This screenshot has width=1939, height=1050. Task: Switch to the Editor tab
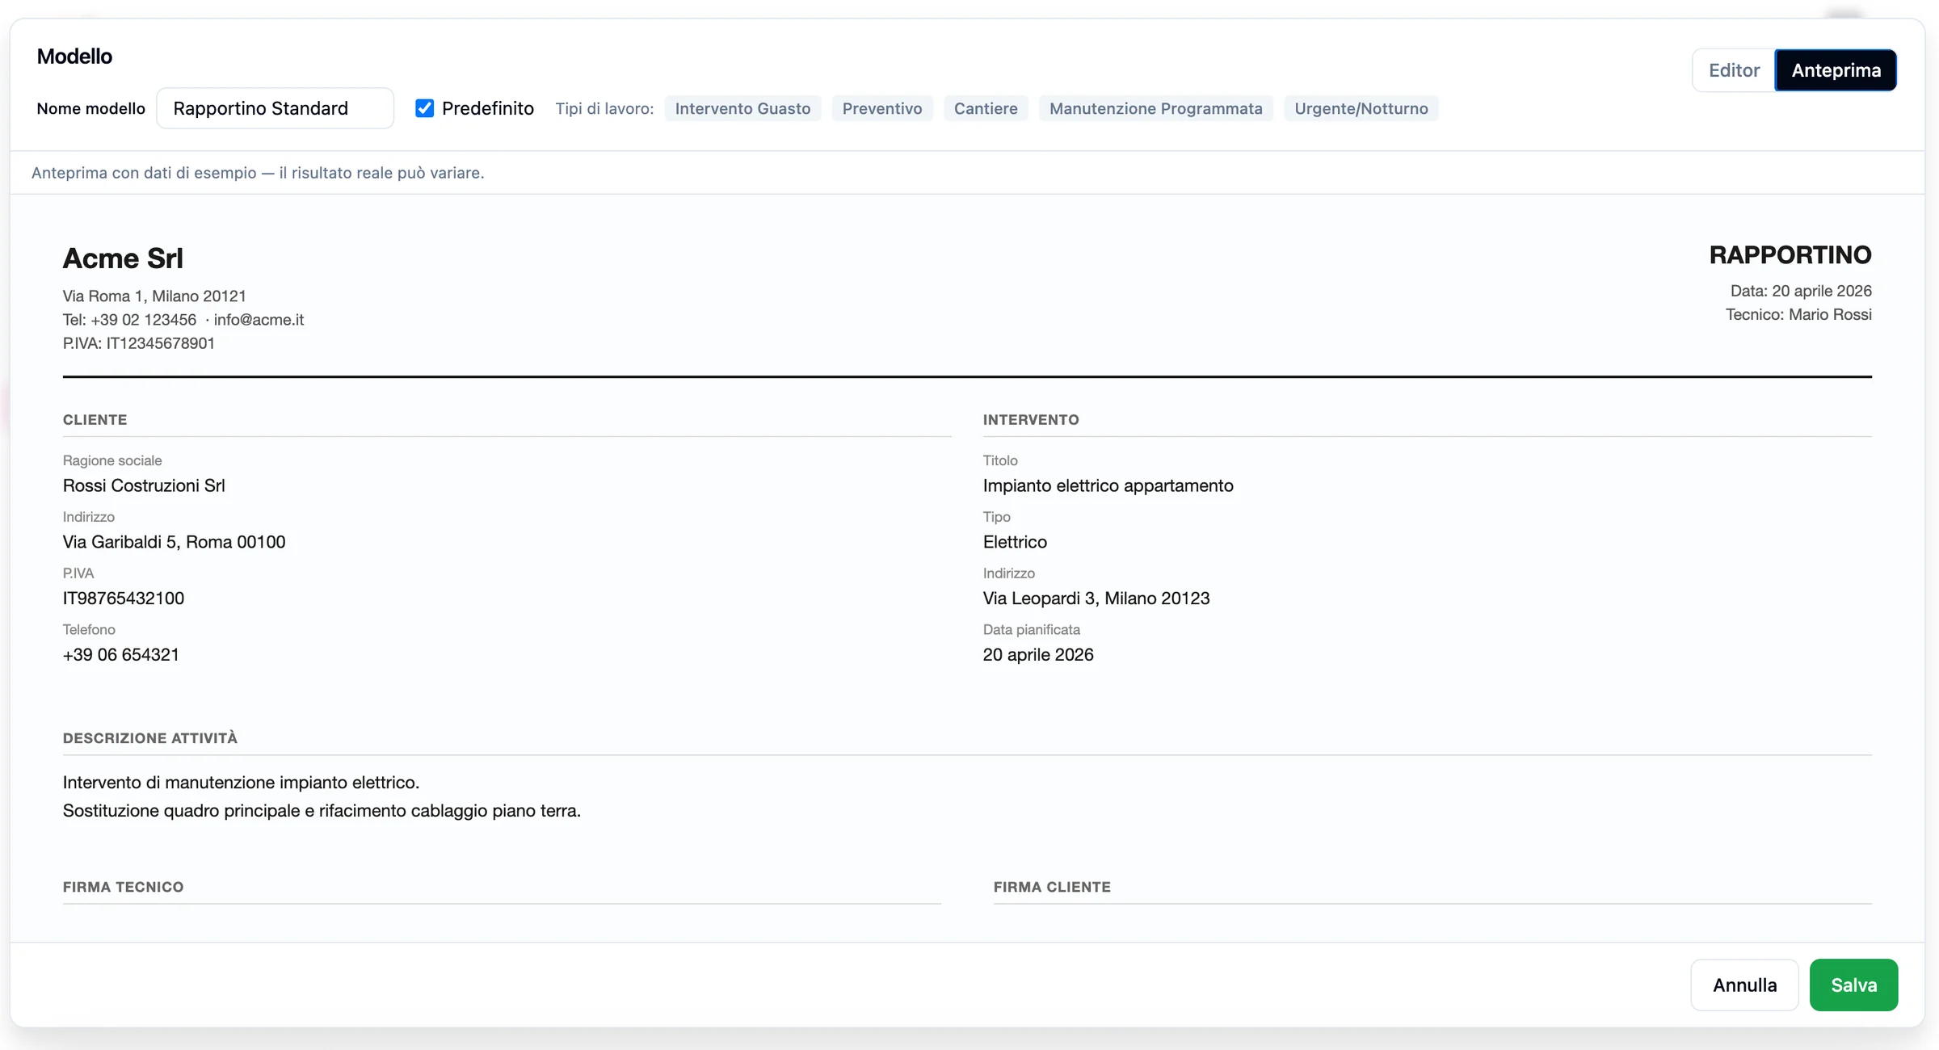1734,70
